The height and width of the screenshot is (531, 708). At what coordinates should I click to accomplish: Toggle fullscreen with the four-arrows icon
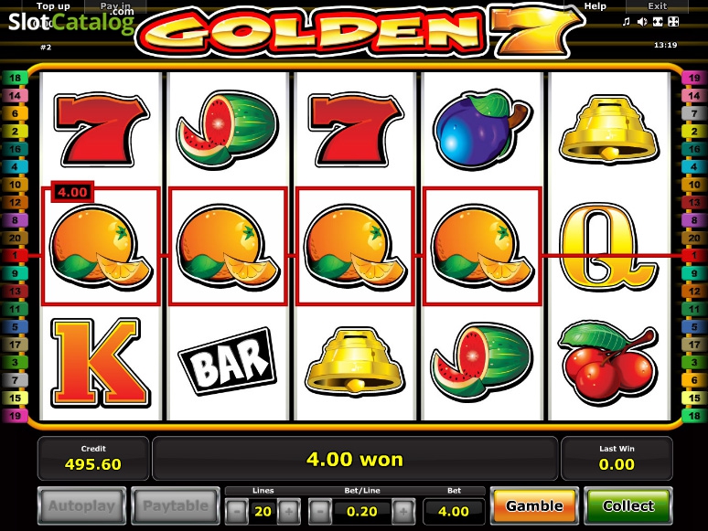pos(673,22)
